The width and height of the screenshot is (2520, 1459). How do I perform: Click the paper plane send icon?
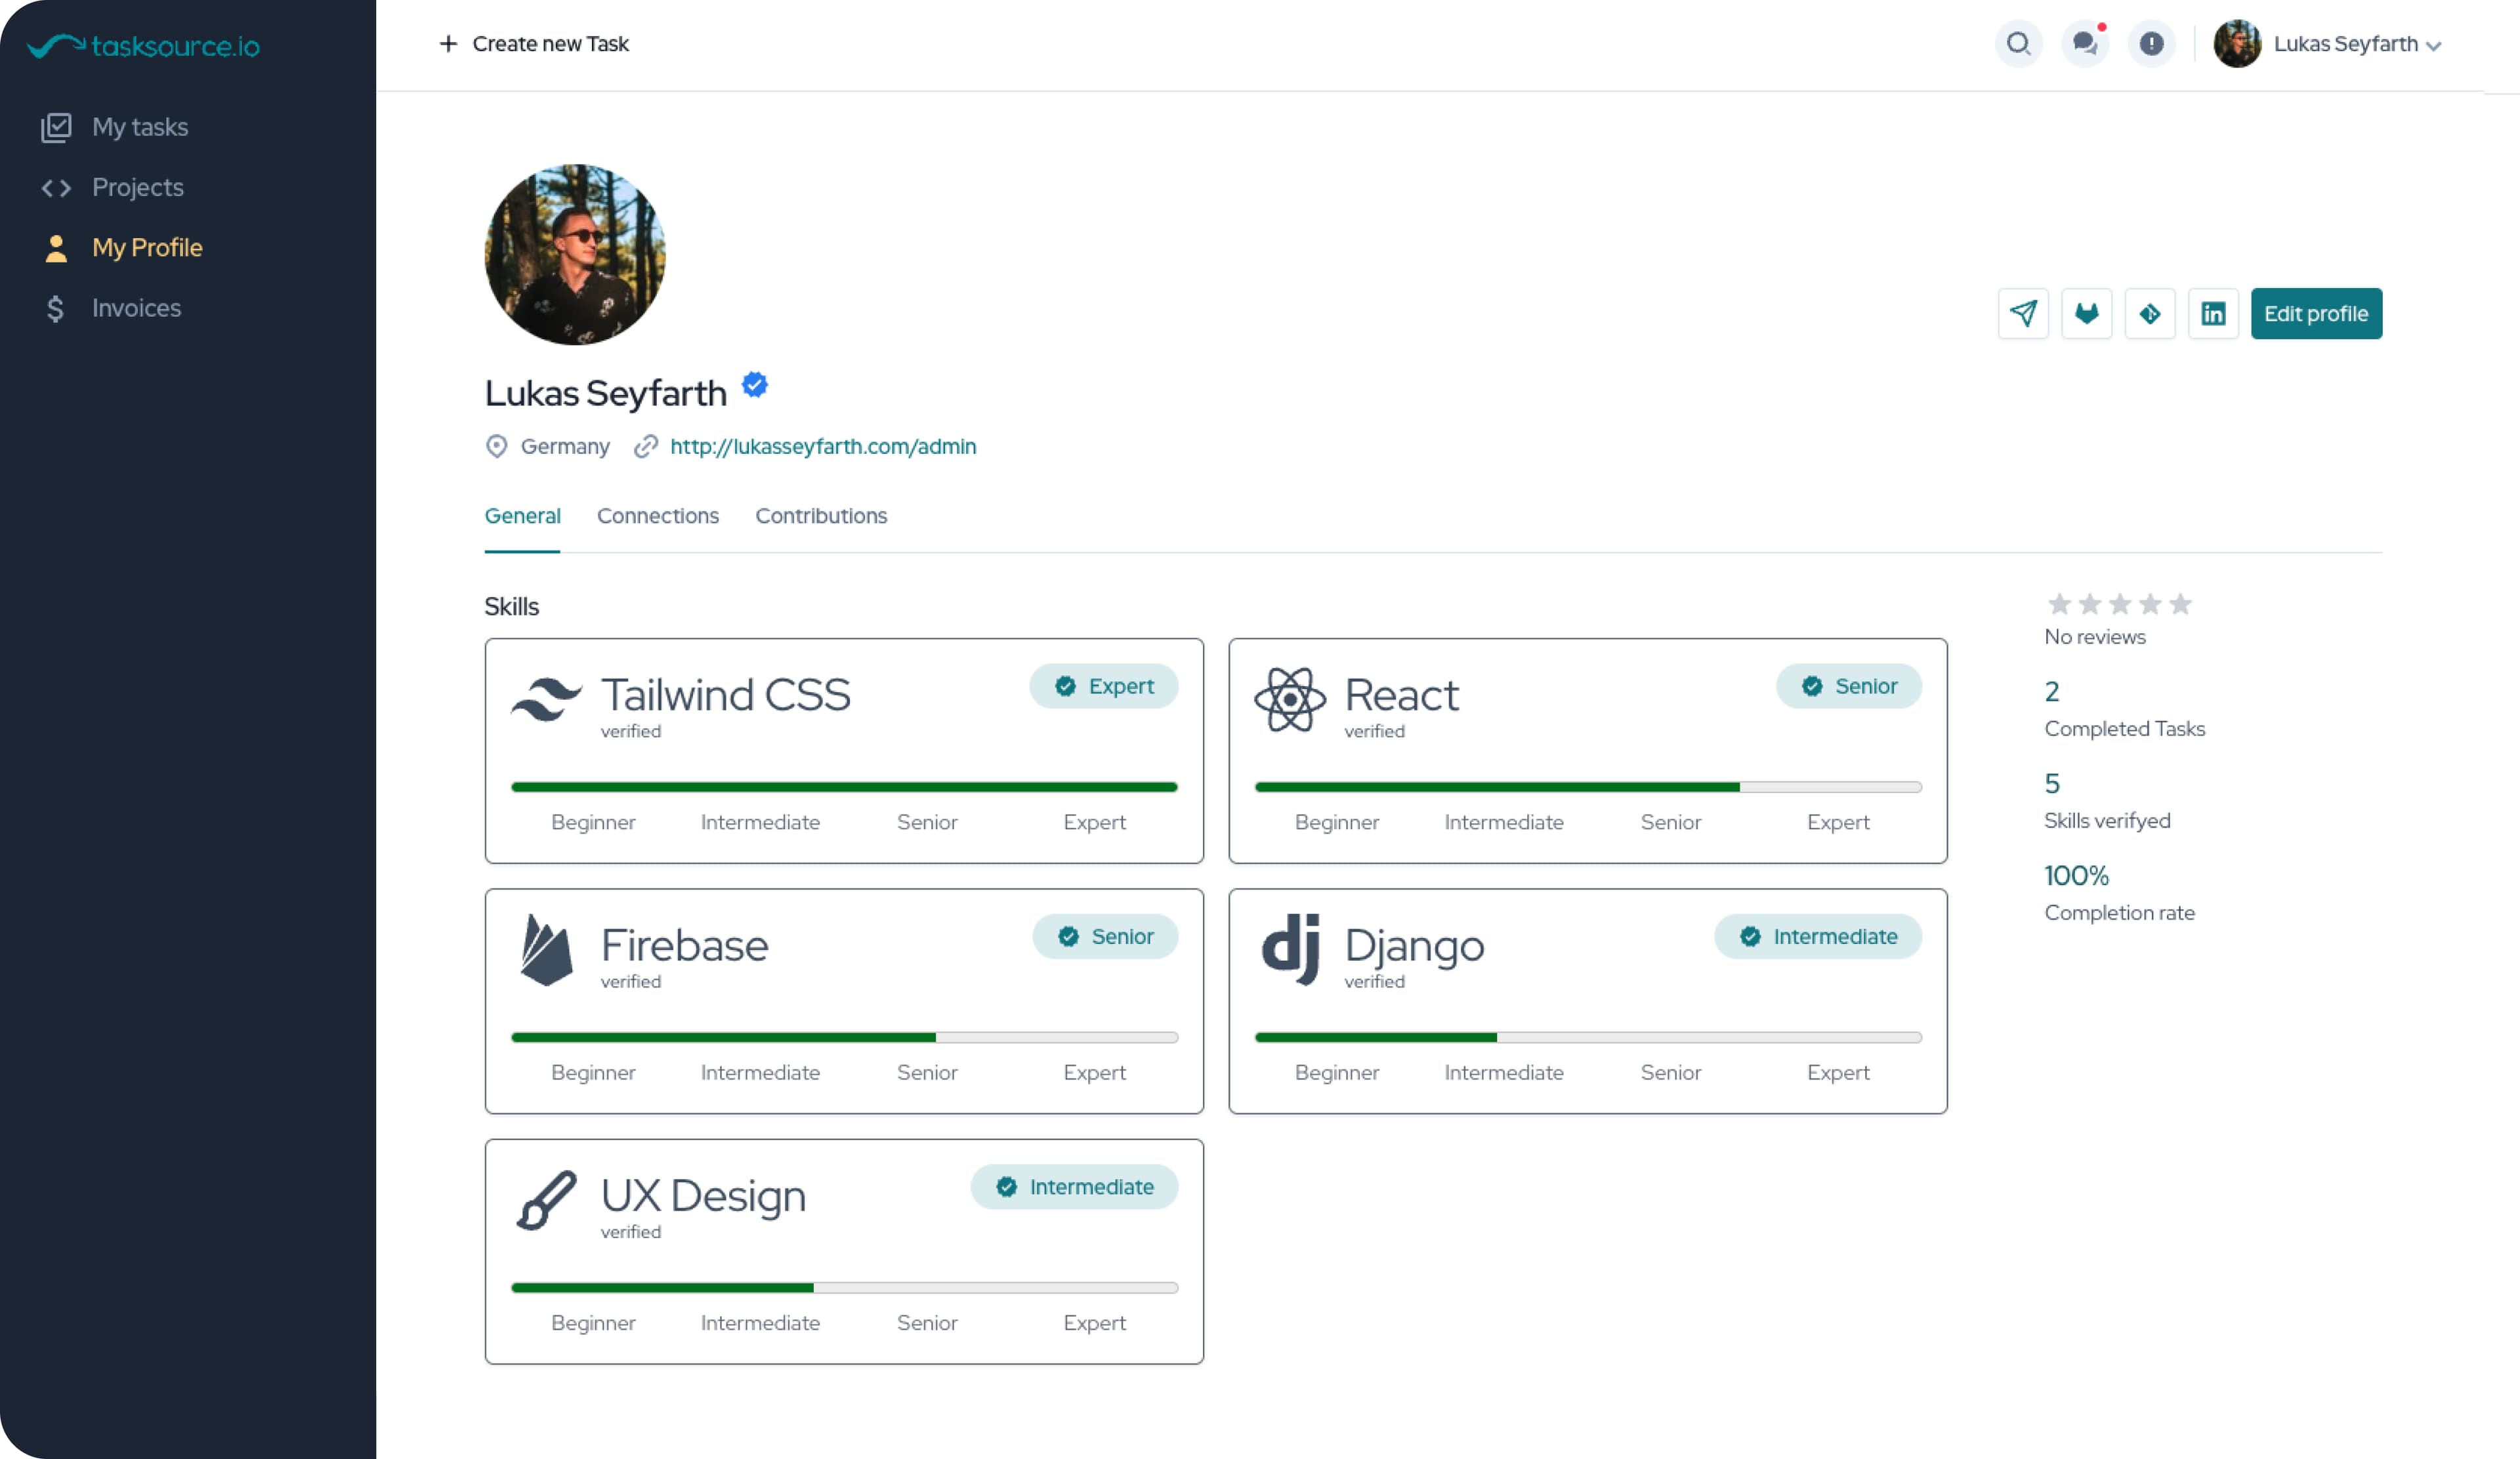pyautogui.click(x=2023, y=314)
